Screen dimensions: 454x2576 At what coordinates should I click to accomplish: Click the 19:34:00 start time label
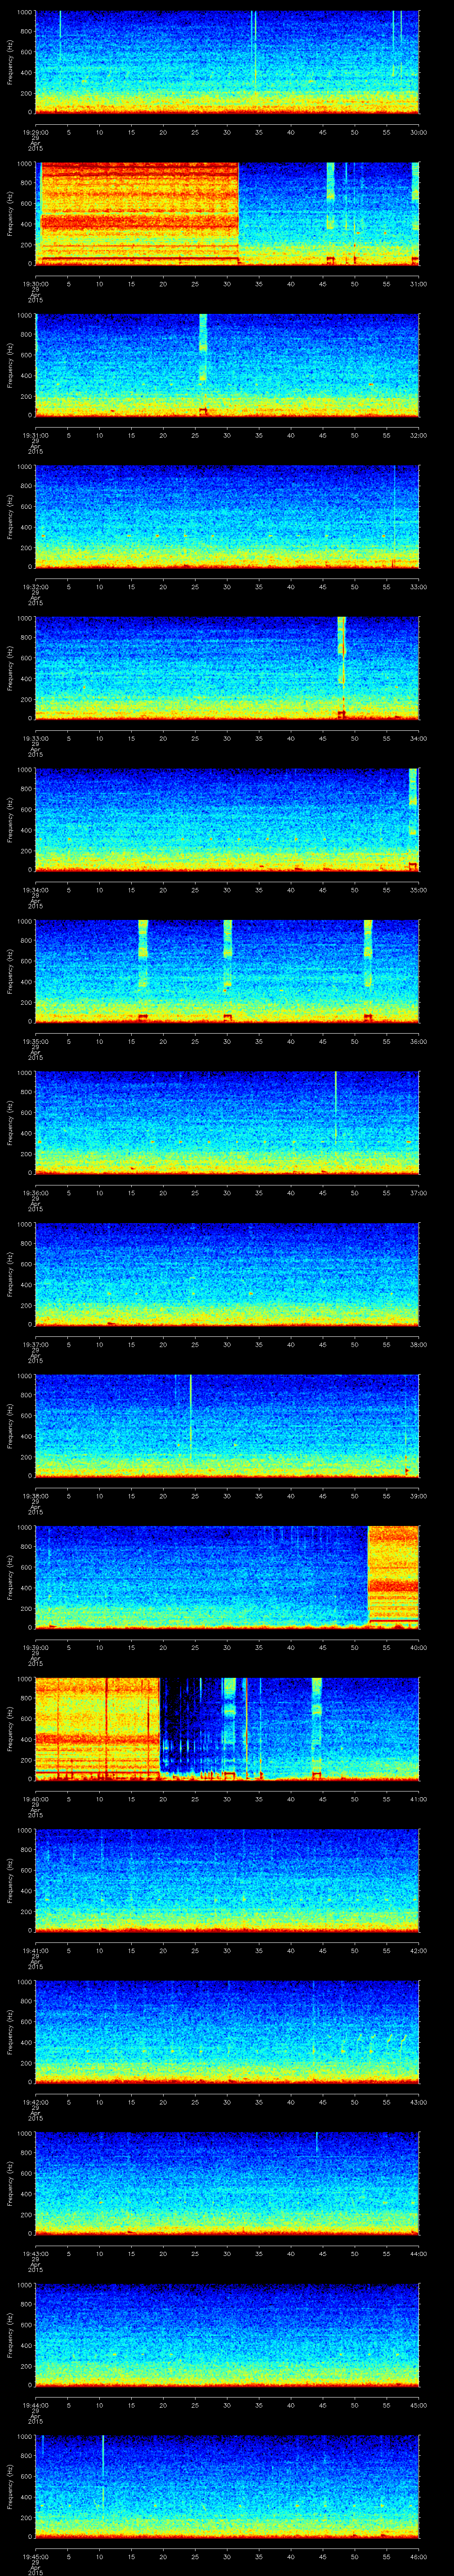point(35,890)
